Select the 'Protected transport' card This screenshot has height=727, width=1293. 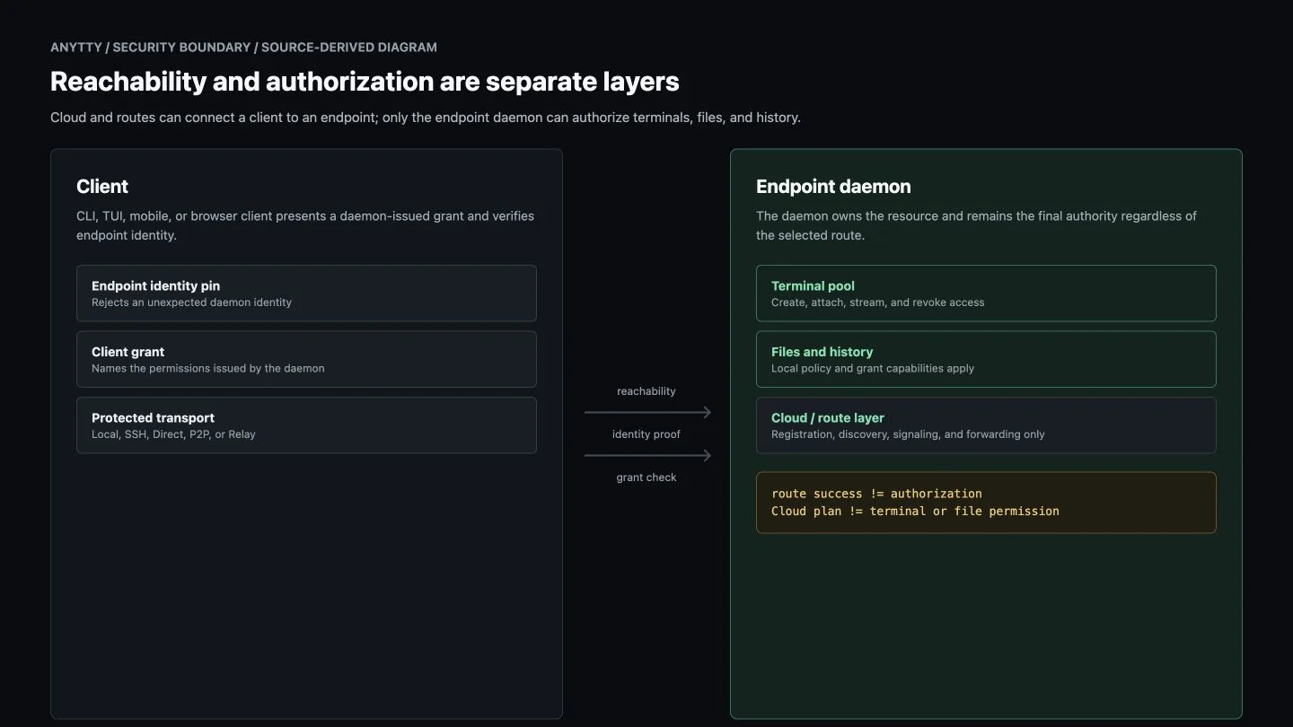pos(306,425)
